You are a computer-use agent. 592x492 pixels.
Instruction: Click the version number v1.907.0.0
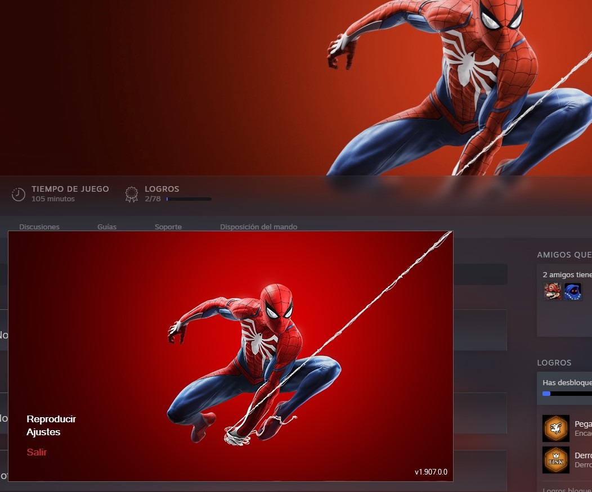tap(431, 472)
